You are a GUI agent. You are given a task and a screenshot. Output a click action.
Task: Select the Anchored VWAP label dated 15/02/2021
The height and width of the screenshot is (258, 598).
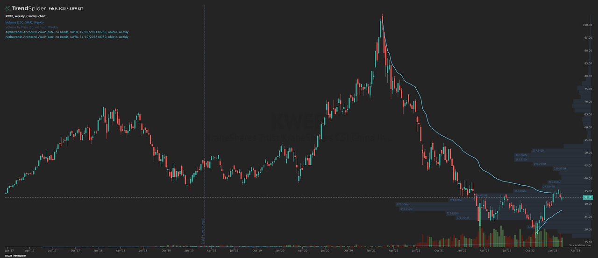pos(67,32)
